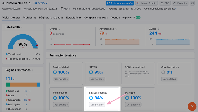
Task: Click Con problemas count 80
Action: 26,100
